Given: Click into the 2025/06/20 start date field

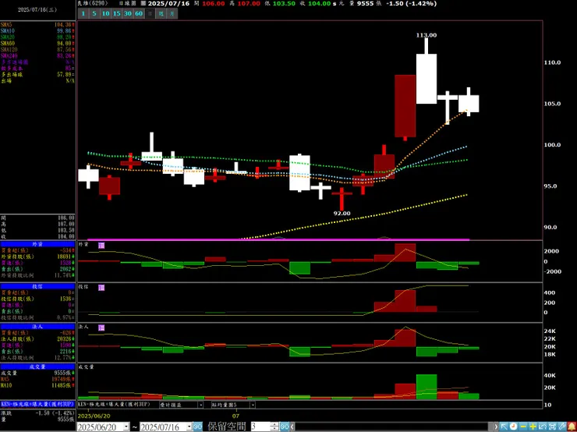Looking at the screenshot, I should pos(100,427).
